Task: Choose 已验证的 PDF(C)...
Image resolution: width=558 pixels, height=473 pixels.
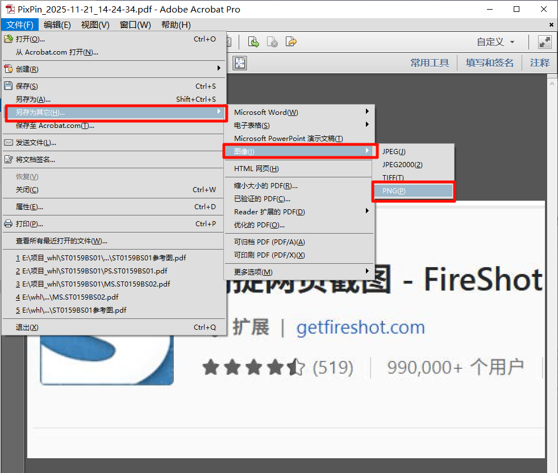Action: point(299,199)
